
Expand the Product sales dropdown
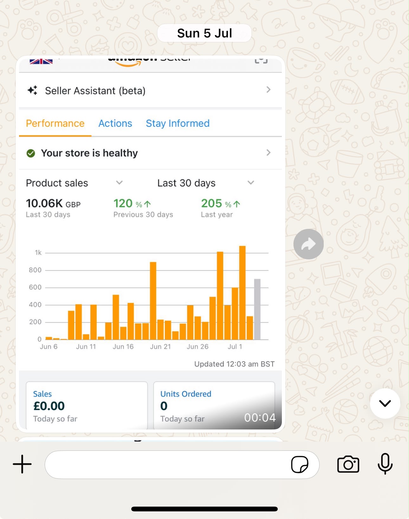[119, 183]
